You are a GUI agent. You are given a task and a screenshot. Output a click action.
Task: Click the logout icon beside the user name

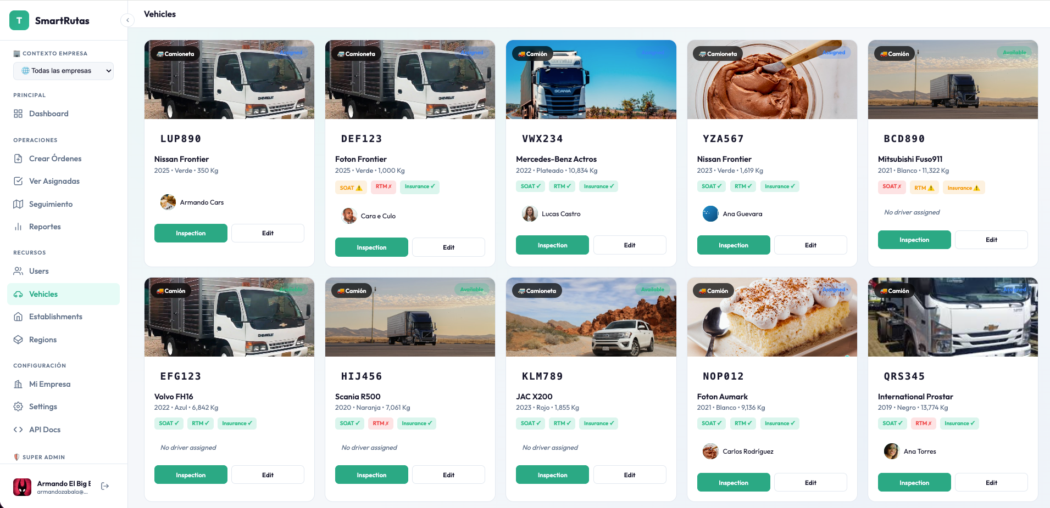pos(105,486)
